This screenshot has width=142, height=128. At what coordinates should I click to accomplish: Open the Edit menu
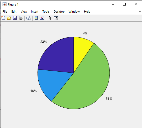14,12
